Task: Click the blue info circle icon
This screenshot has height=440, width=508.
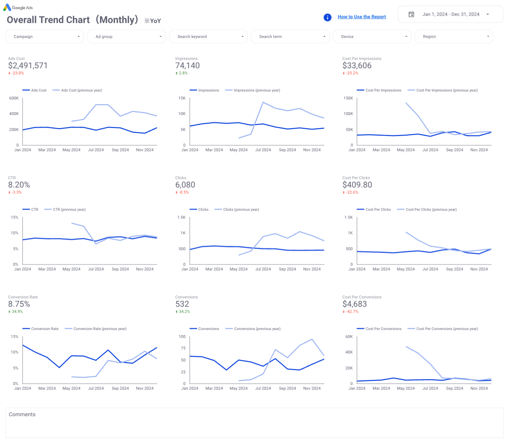Action: click(327, 17)
